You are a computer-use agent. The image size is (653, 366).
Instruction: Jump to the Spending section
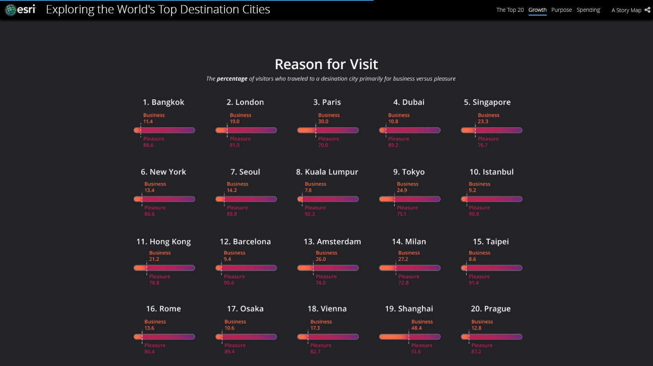click(588, 10)
